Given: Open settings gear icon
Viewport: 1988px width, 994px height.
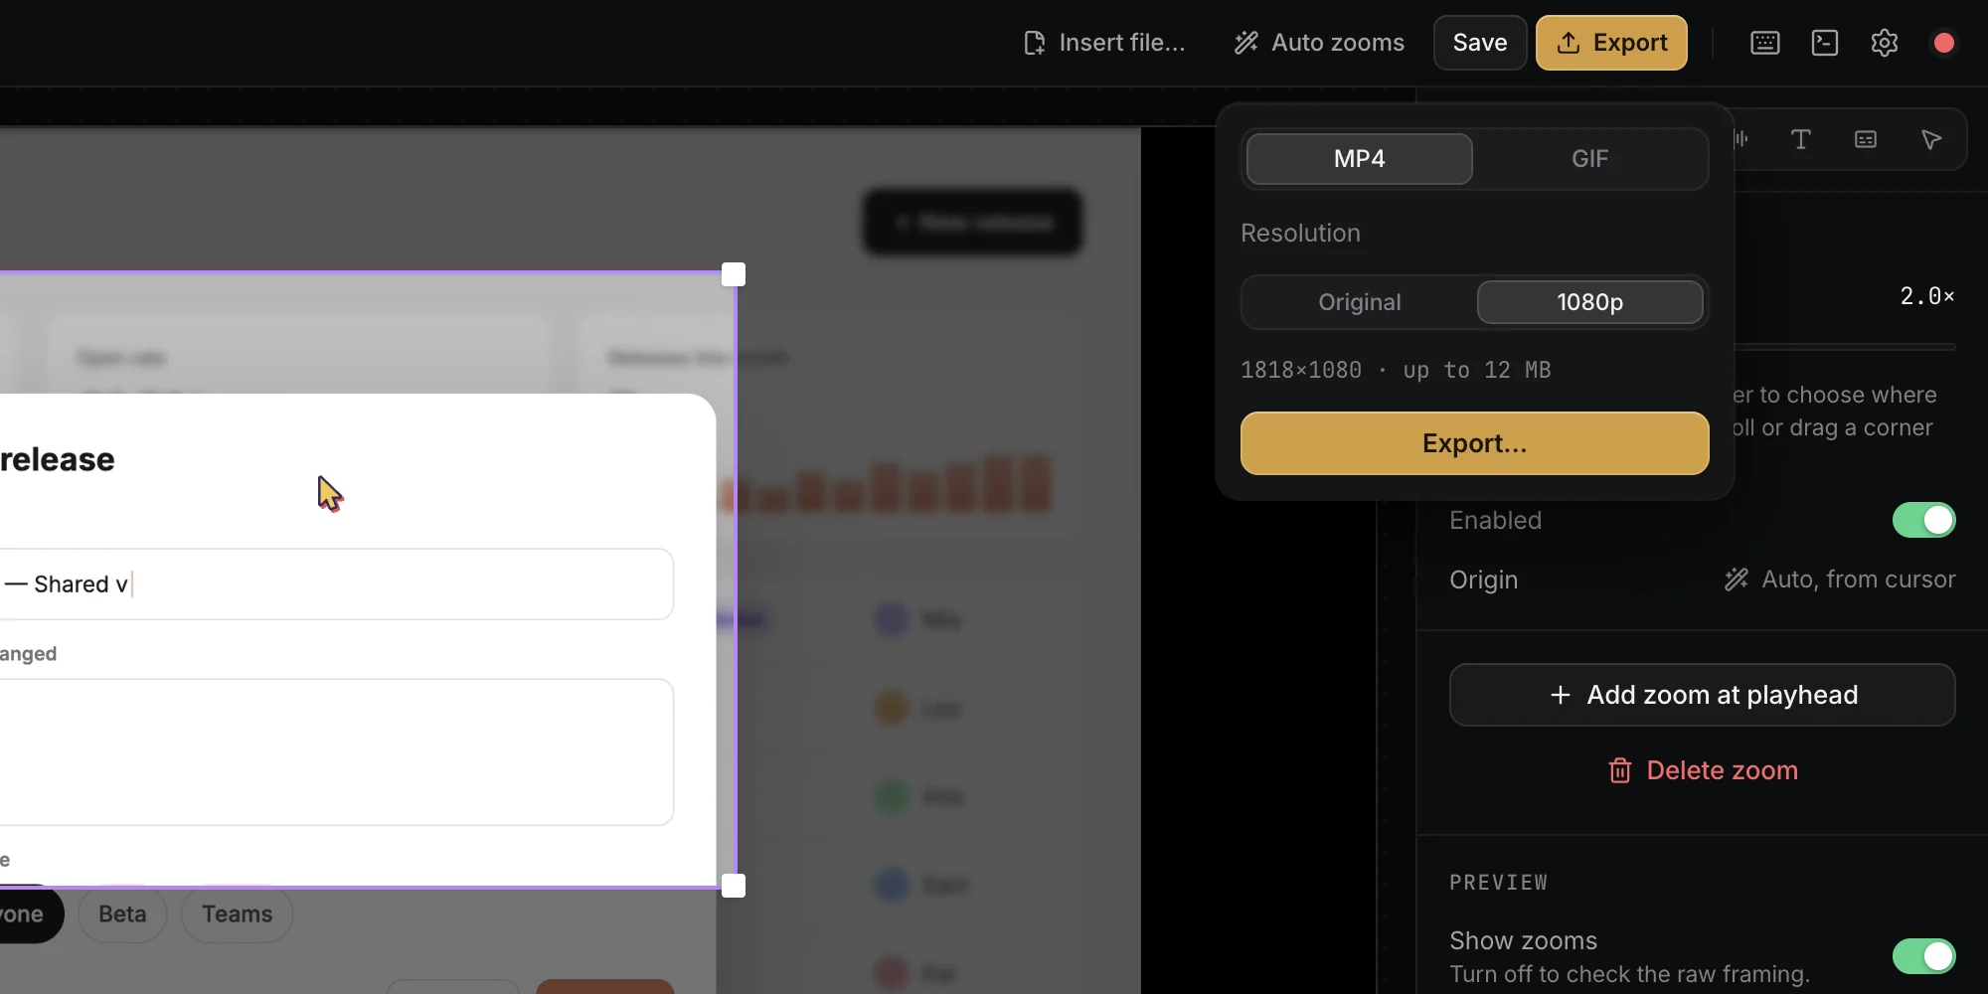Looking at the screenshot, I should [x=1885, y=43].
